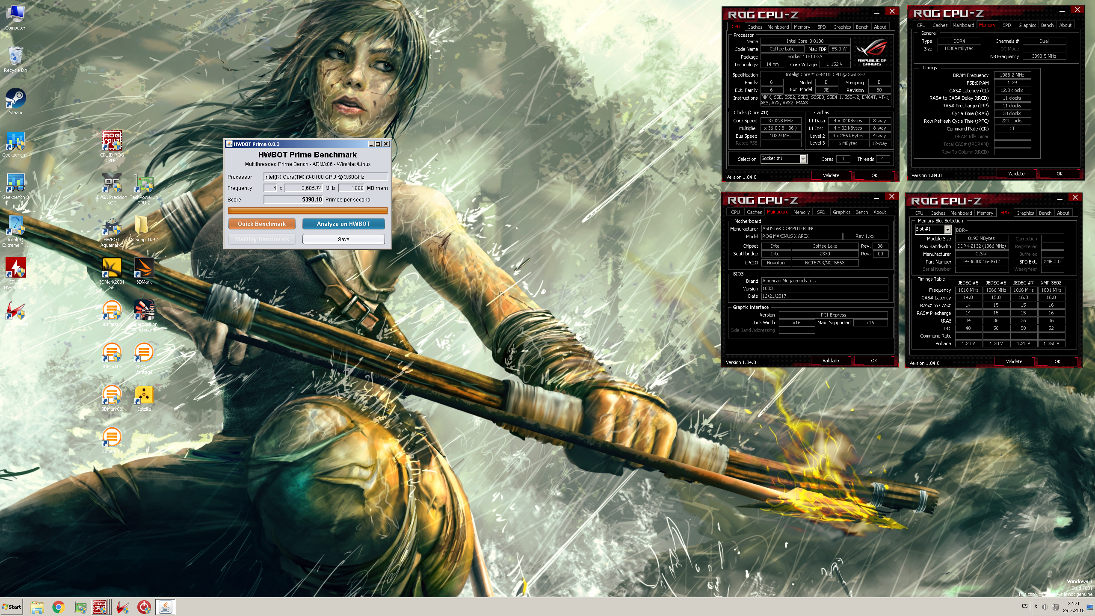Click Analyze on HWBOT button
The height and width of the screenshot is (616, 1095).
[x=343, y=224]
